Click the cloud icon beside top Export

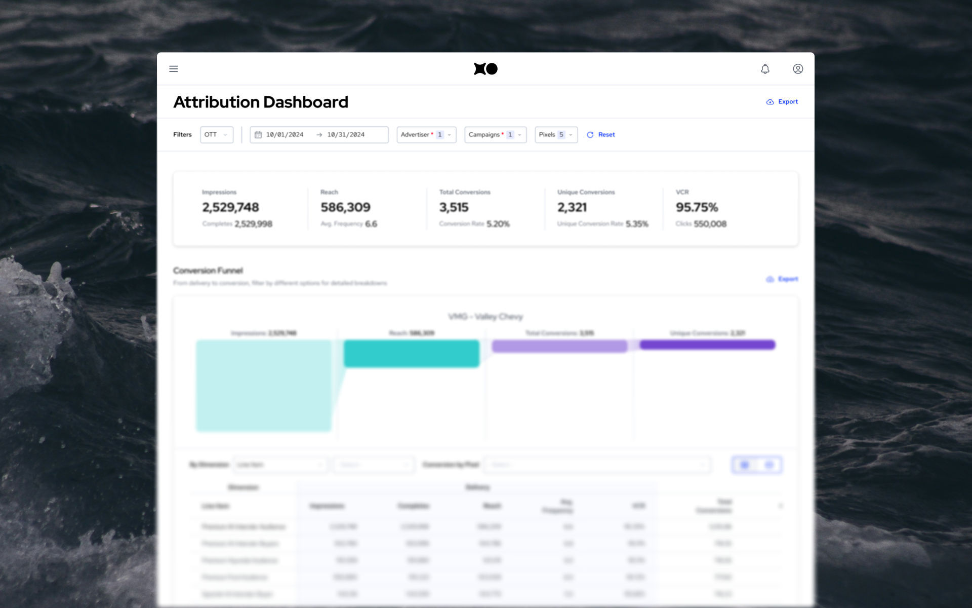click(x=770, y=102)
